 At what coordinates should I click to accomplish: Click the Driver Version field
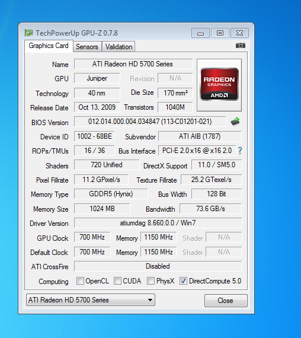158,223
